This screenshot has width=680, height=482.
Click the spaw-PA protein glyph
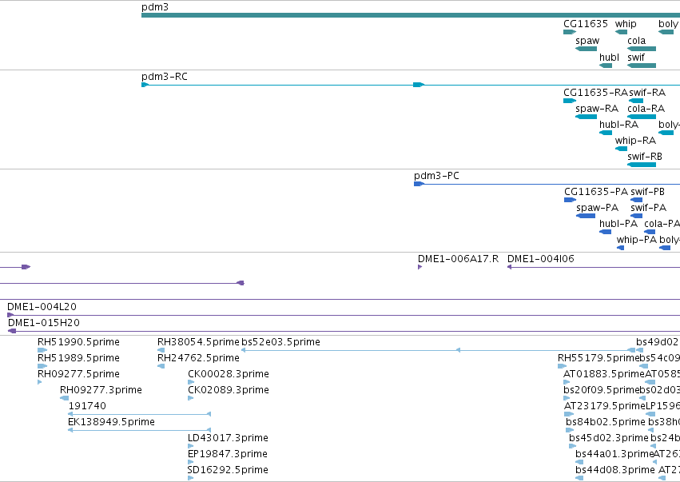point(586,216)
